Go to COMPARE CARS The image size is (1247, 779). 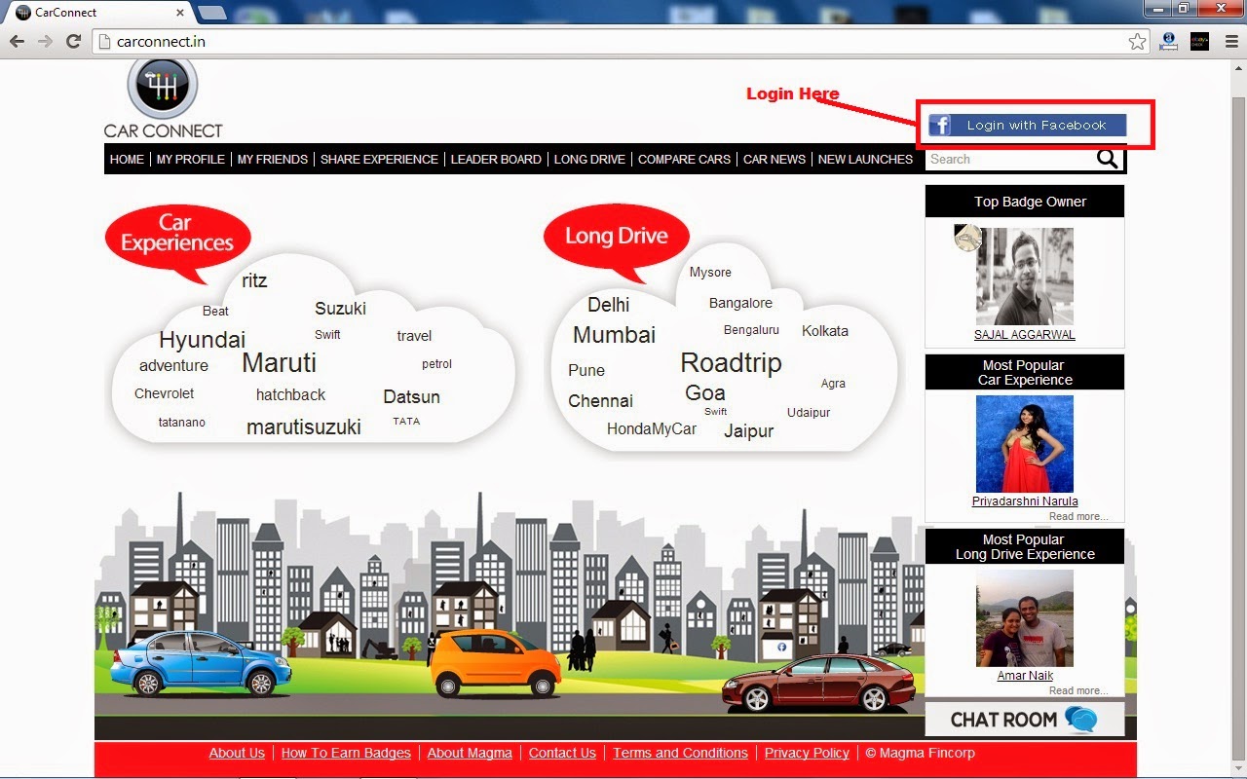coord(684,160)
